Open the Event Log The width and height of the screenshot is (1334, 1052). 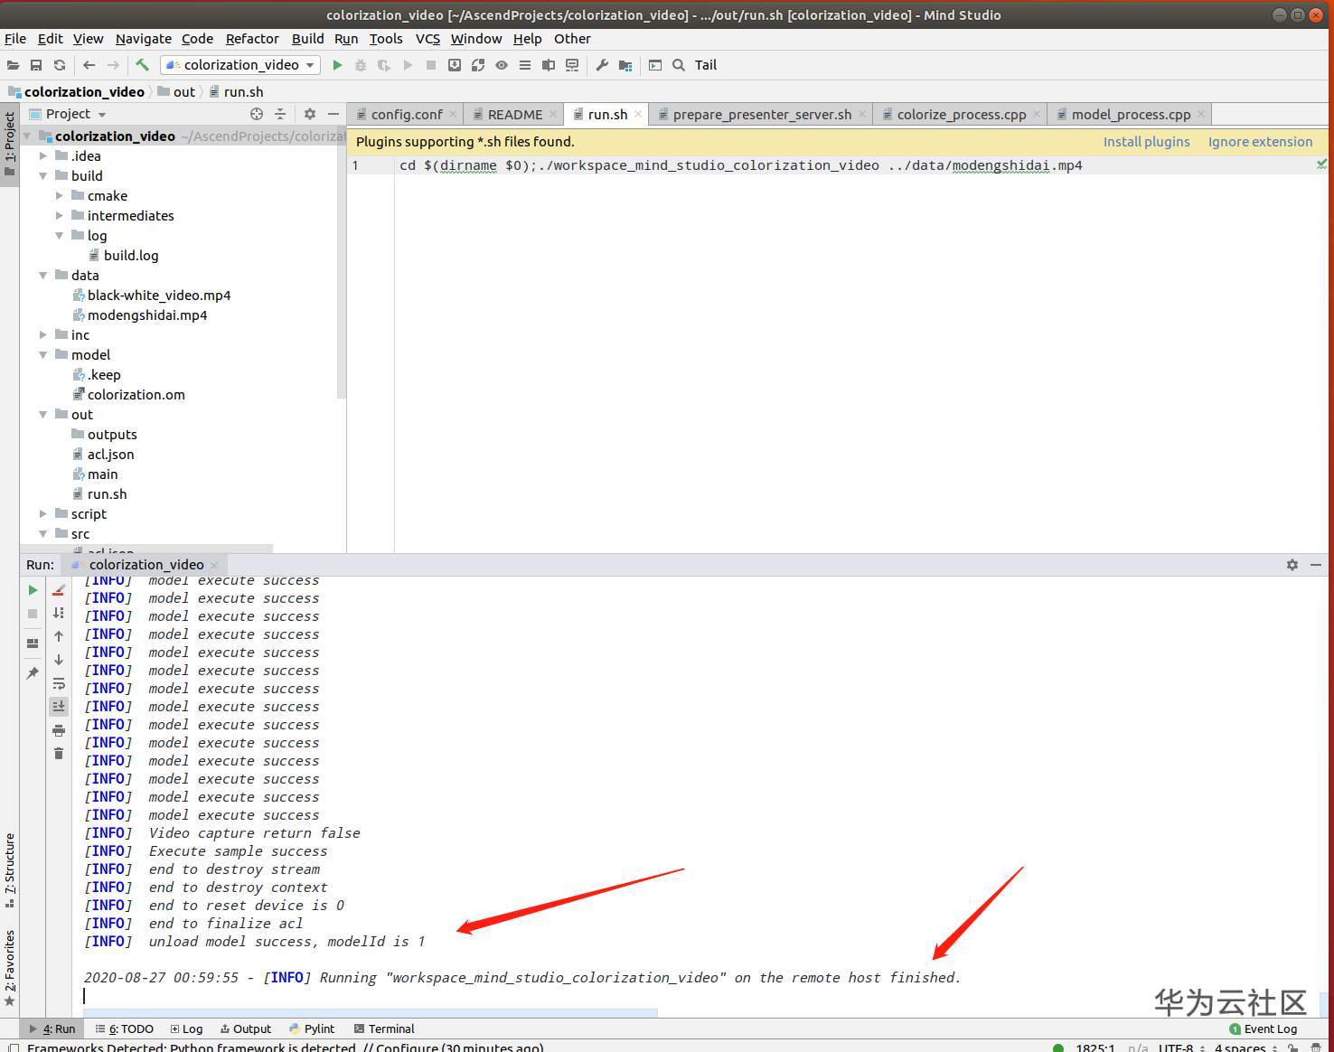click(1263, 1029)
